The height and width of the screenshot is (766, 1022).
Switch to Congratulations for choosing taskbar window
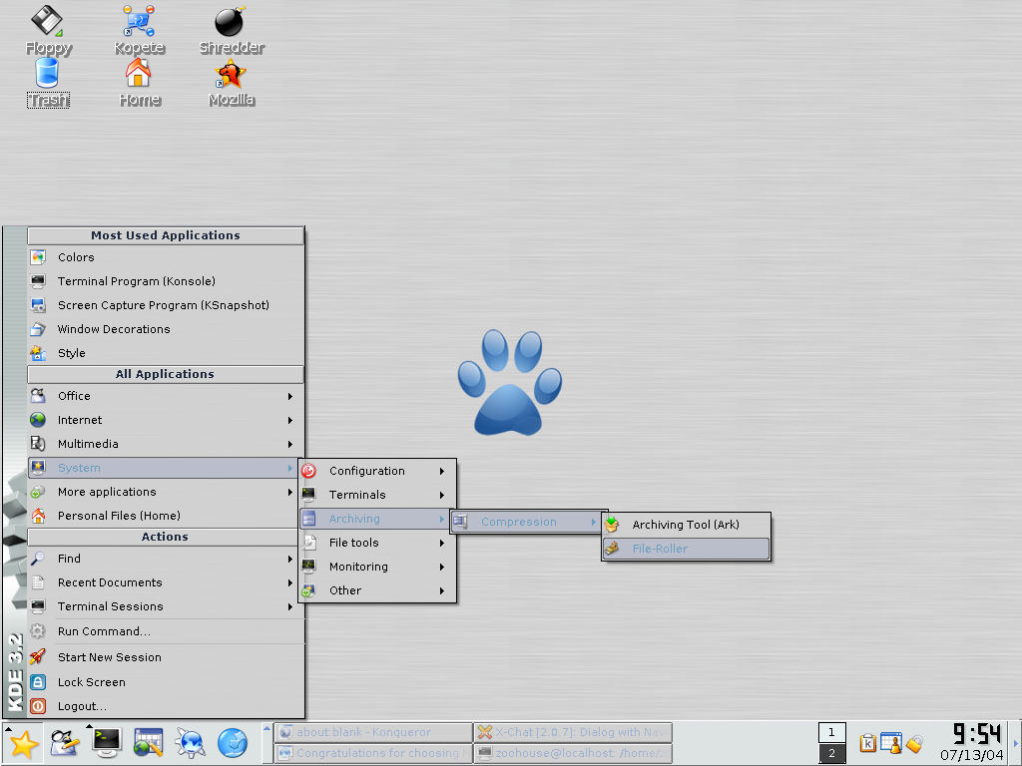pyautogui.click(x=373, y=753)
